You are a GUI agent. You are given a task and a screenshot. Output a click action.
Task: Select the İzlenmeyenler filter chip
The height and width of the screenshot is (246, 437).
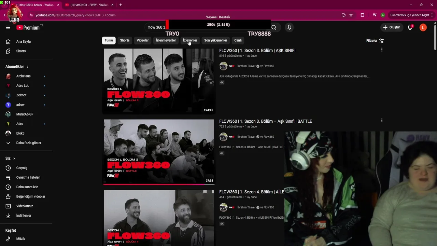166,40
